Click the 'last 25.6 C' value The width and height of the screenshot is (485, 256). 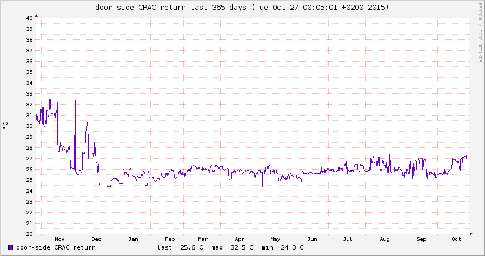coord(180,247)
